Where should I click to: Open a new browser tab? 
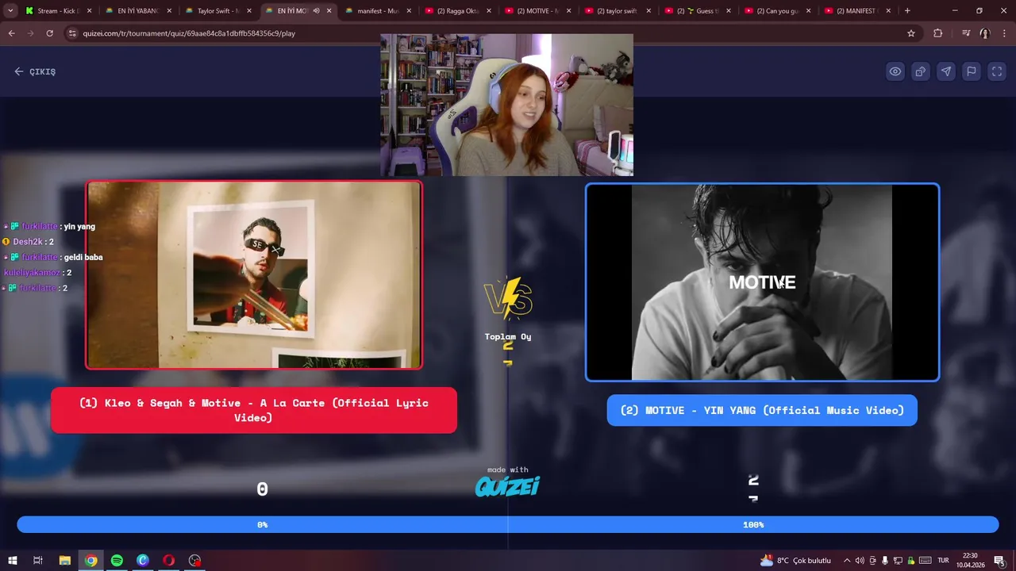click(907, 11)
